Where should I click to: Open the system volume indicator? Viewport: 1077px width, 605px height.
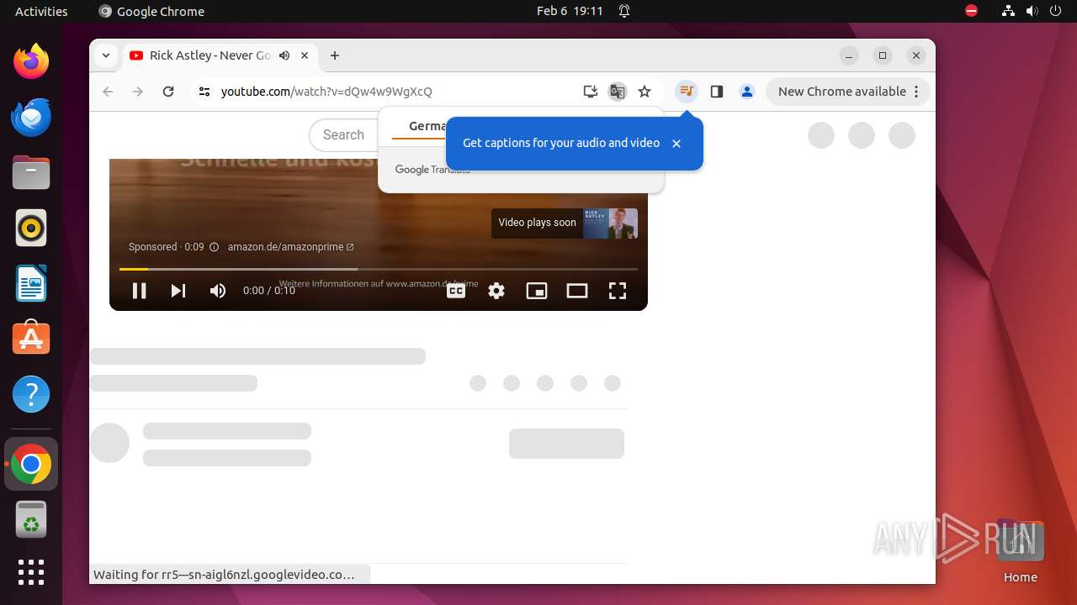(x=1032, y=11)
